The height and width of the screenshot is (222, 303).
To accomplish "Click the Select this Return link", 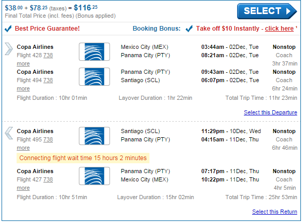I will [x=274, y=212].
